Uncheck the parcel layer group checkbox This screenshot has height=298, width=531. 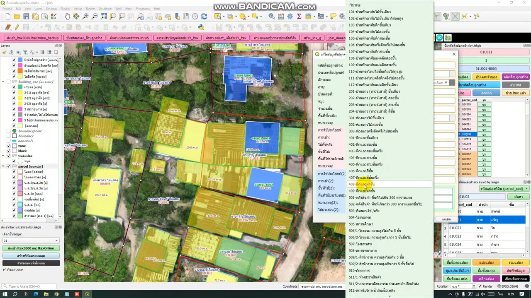pos(9,166)
